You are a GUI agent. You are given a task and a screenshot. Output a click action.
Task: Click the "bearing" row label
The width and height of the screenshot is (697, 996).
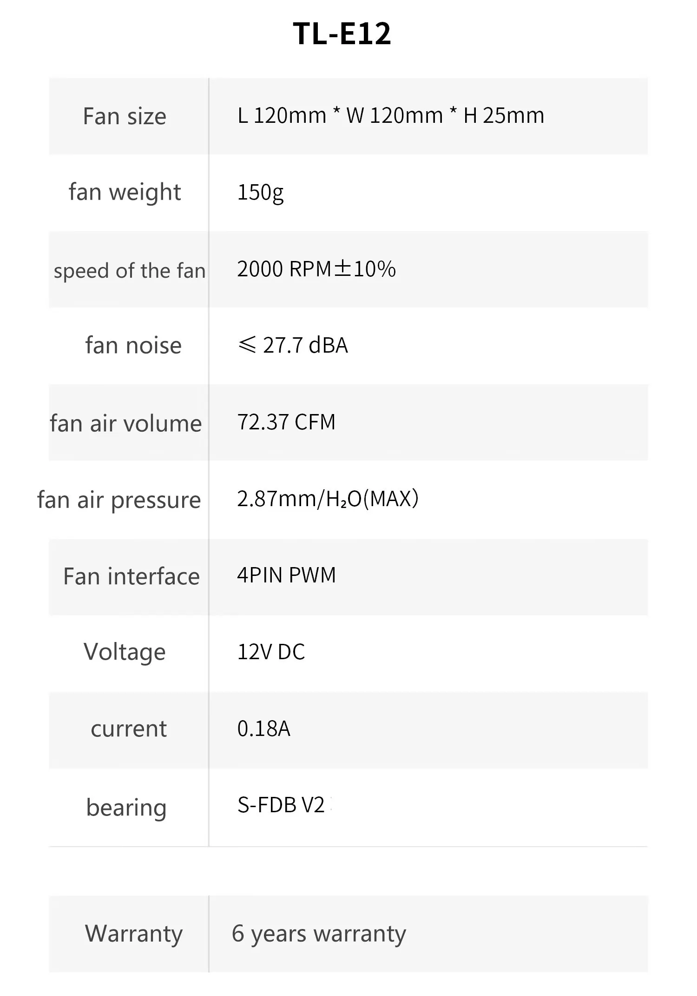126,808
